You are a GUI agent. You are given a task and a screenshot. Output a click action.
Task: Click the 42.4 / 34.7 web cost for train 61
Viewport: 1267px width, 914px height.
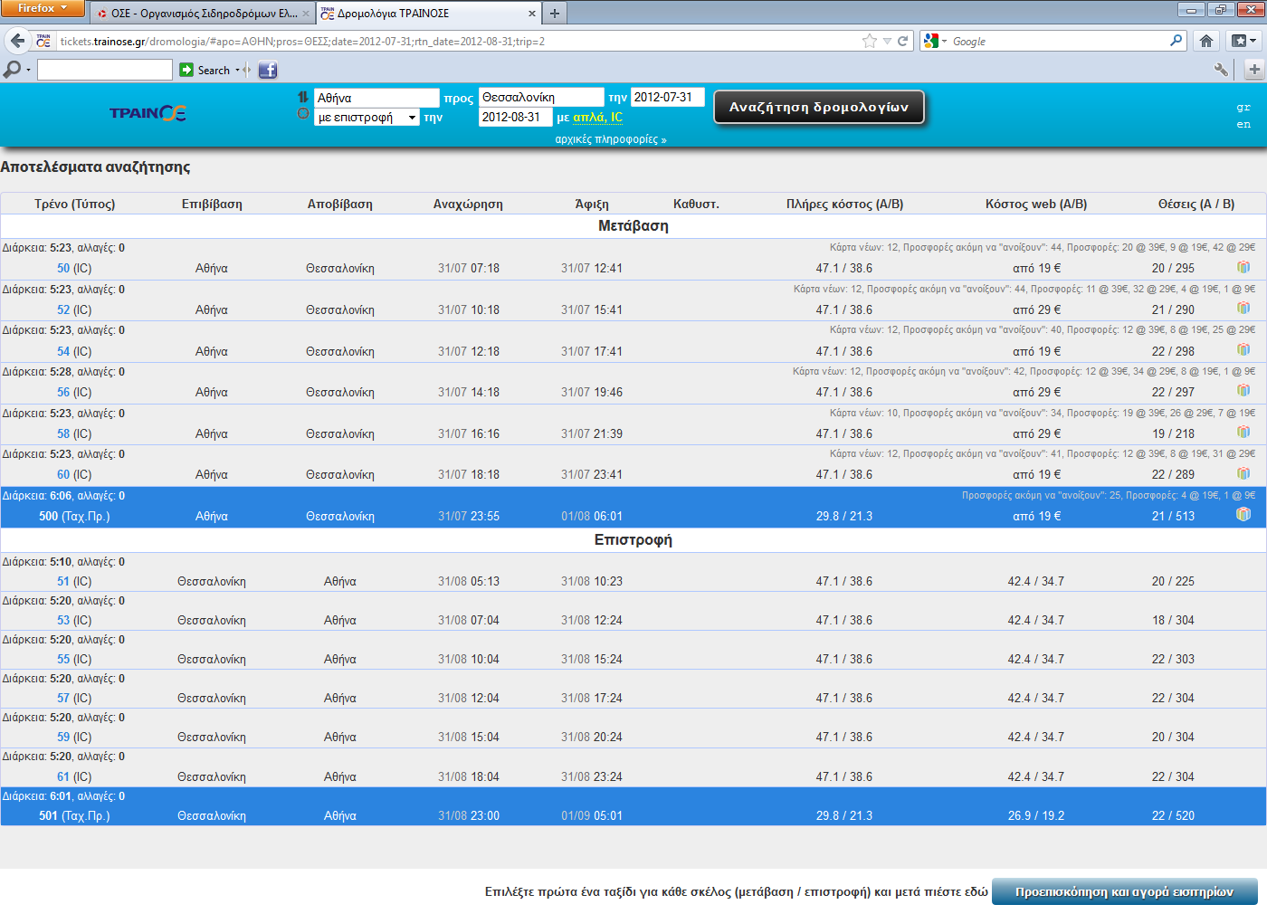click(x=1036, y=776)
